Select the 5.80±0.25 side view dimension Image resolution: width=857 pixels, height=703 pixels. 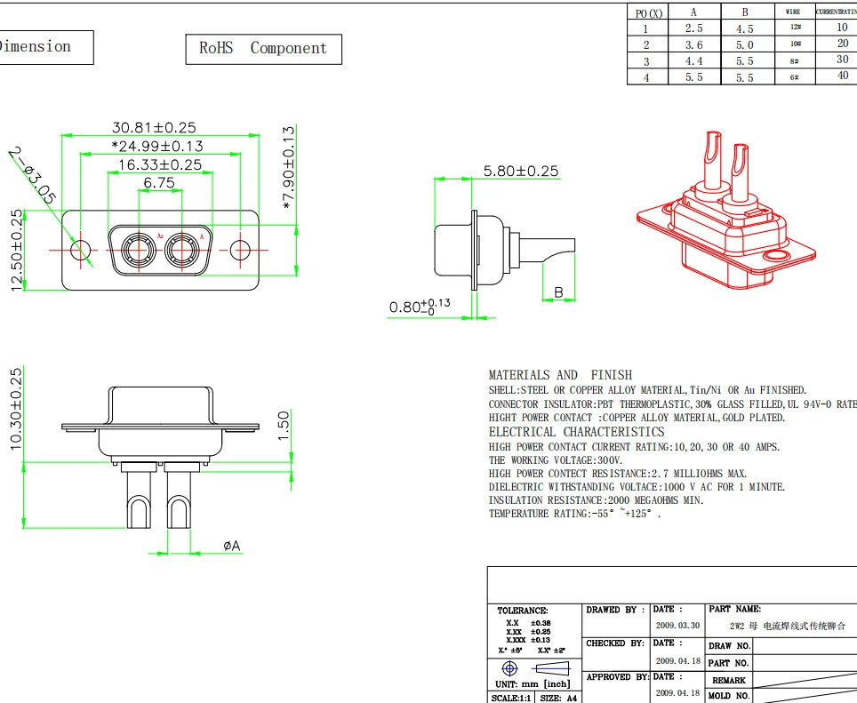point(521,171)
